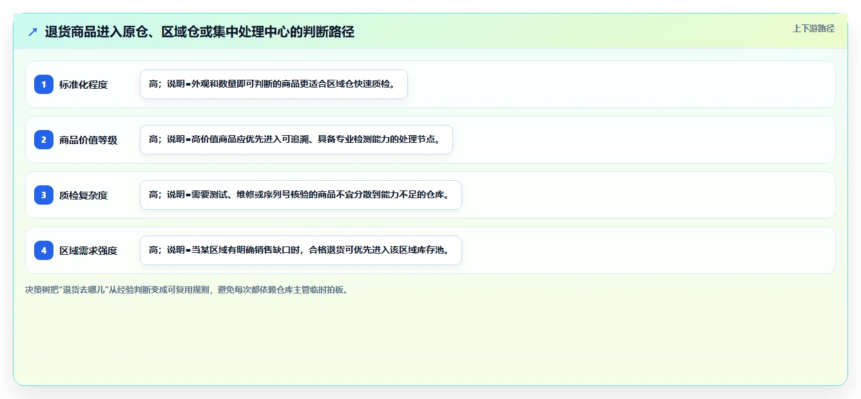Image resolution: width=861 pixels, height=399 pixels.
Task: Click the 上下游路径 label in header
Action: [813, 28]
